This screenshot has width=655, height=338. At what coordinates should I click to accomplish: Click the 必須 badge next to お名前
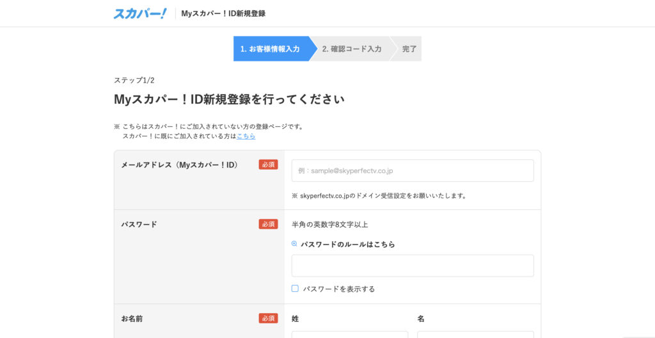pyautogui.click(x=268, y=318)
